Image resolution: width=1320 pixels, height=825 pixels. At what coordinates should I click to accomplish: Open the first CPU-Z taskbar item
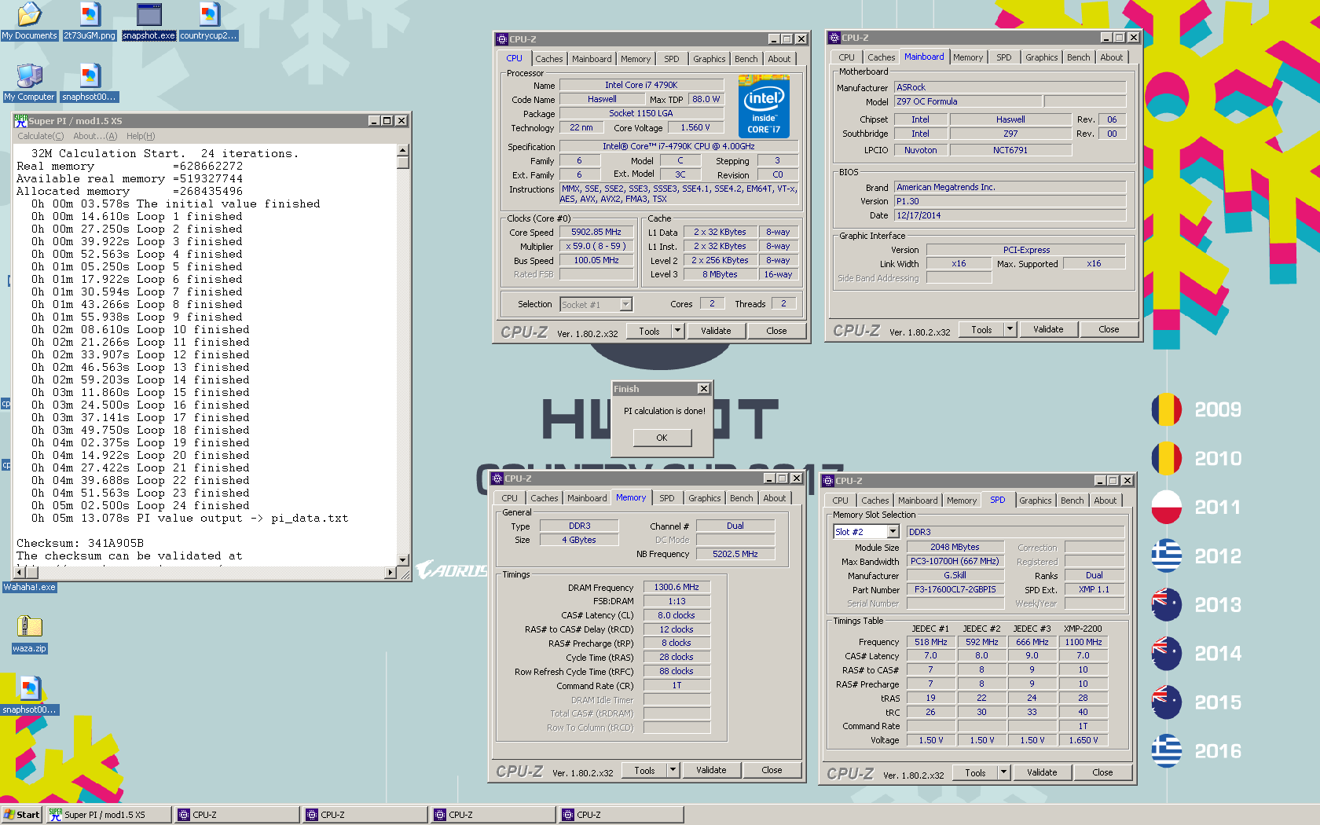click(236, 815)
